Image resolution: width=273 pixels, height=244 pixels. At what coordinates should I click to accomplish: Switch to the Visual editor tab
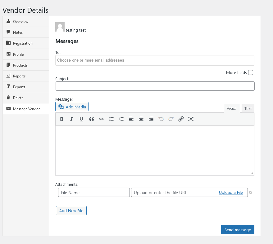[x=232, y=108]
